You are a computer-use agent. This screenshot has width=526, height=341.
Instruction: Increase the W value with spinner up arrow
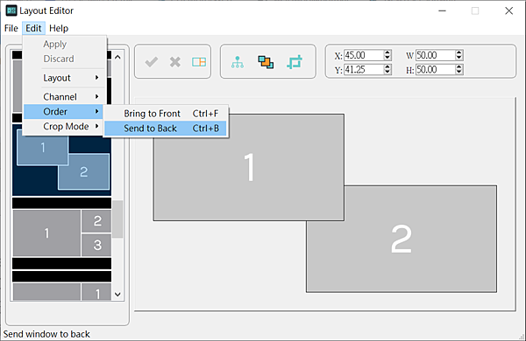[x=459, y=52]
